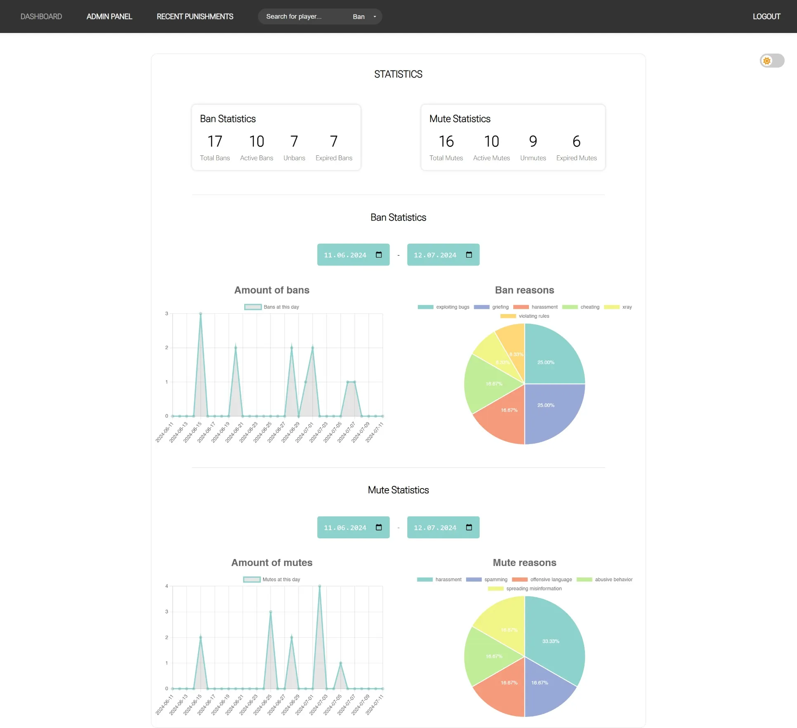797x728 pixels.
Task: Open the Recent Punishments page
Action: pos(195,16)
